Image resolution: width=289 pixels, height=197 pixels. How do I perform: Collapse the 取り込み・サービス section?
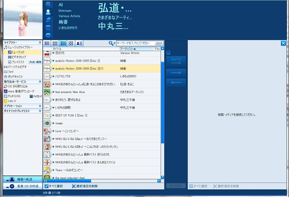tap(40, 81)
